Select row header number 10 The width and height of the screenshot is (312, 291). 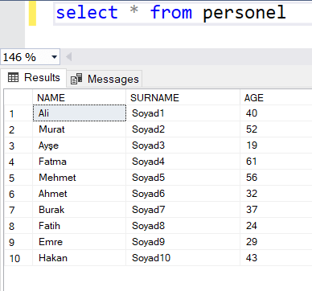18,258
